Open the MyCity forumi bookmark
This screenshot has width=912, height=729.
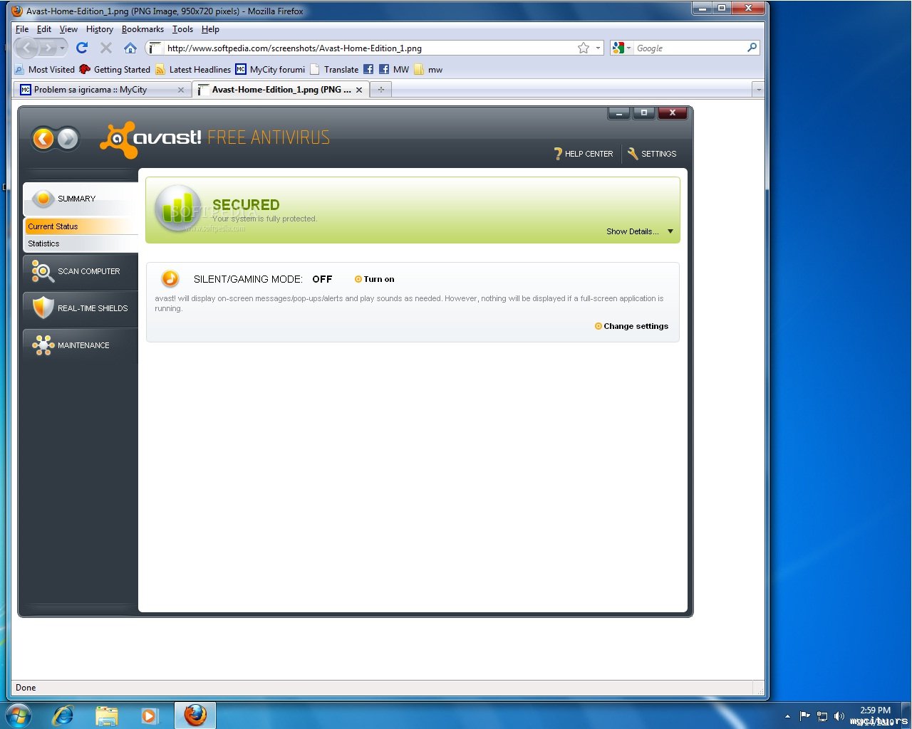tap(270, 70)
